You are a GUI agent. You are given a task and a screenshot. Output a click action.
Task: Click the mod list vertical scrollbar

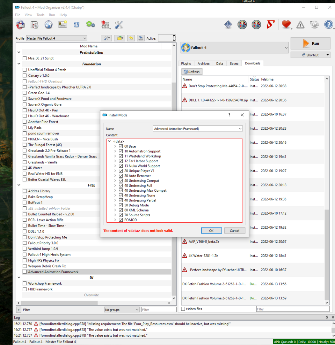(x=174, y=189)
